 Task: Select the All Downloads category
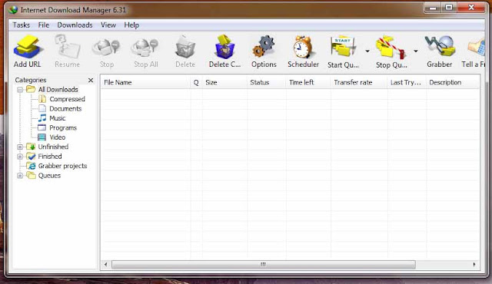(x=58, y=90)
